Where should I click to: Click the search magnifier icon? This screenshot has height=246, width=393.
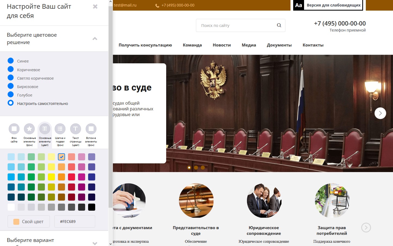(x=279, y=25)
